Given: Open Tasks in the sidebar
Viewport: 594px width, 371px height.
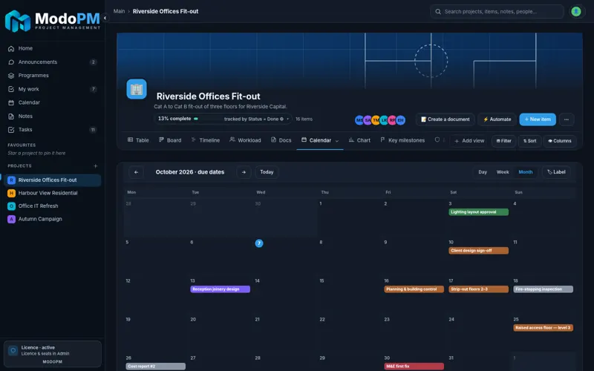Looking at the screenshot, I should (52, 129).
